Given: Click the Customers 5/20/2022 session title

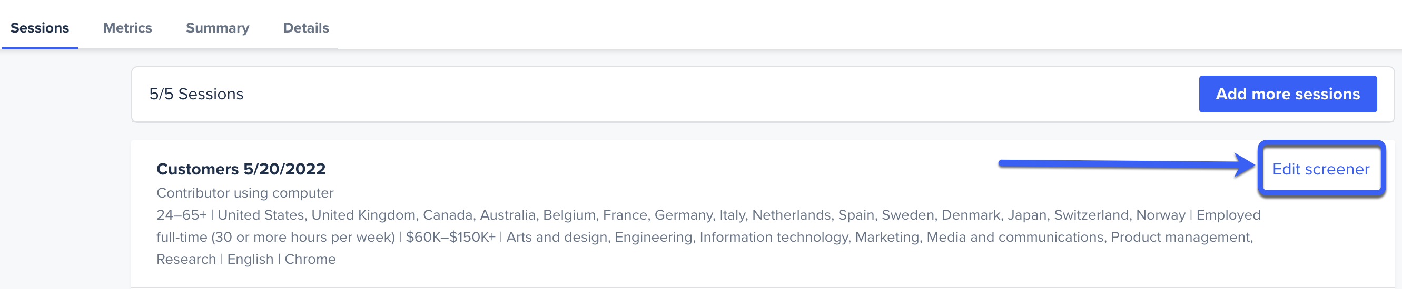Looking at the screenshot, I should 241,169.
